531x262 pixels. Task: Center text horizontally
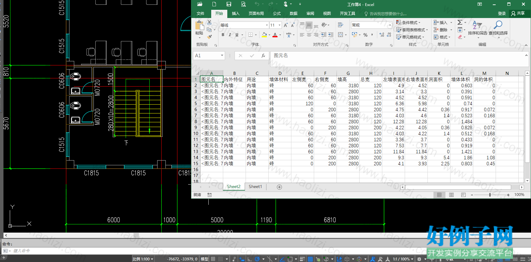pos(309,35)
